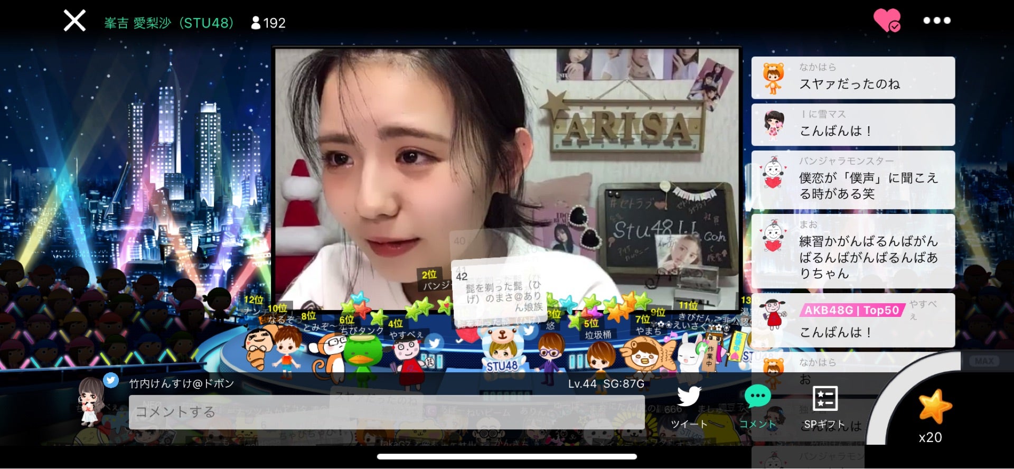Viewport: 1014px width, 469px height.
Task: Tap the live video of the streamer
Action: coord(507,179)
